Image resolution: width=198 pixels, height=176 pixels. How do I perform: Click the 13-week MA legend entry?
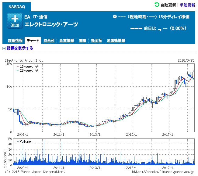(x=28, y=66)
